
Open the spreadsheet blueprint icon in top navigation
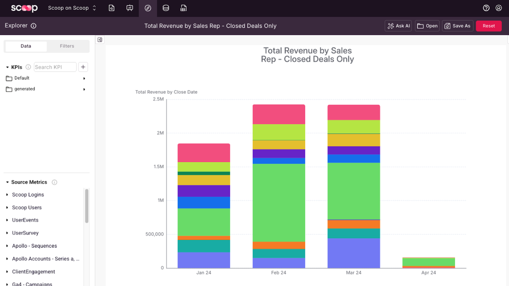point(183,8)
